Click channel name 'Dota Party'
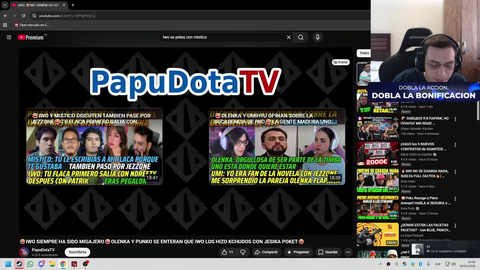The image size is (480, 270). point(408,208)
